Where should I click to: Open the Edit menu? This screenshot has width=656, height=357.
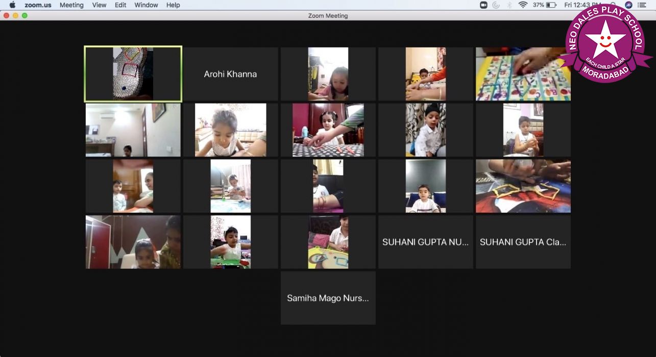click(x=120, y=5)
